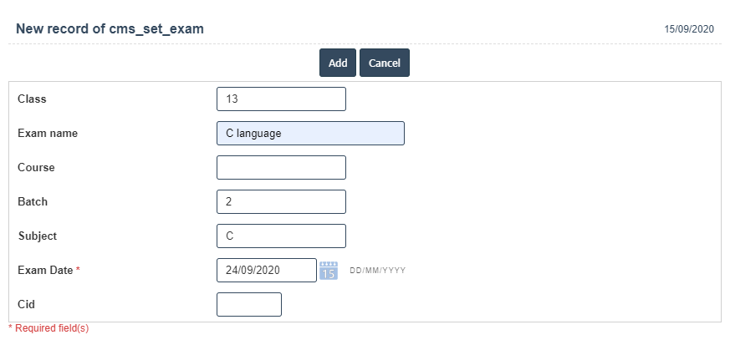Click the New record of cms_set_exam title

pyautogui.click(x=110, y=28)
